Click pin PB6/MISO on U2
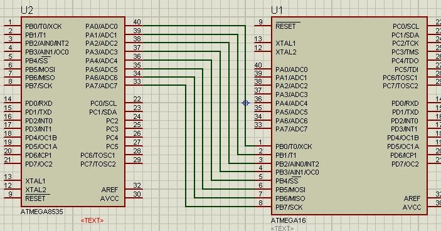 pos(40,78)
